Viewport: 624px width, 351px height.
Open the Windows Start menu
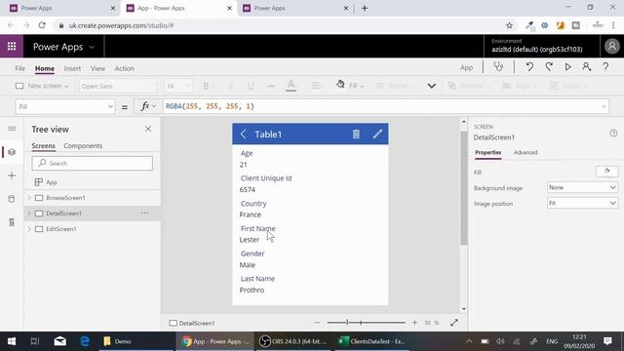tap(12, 341)
